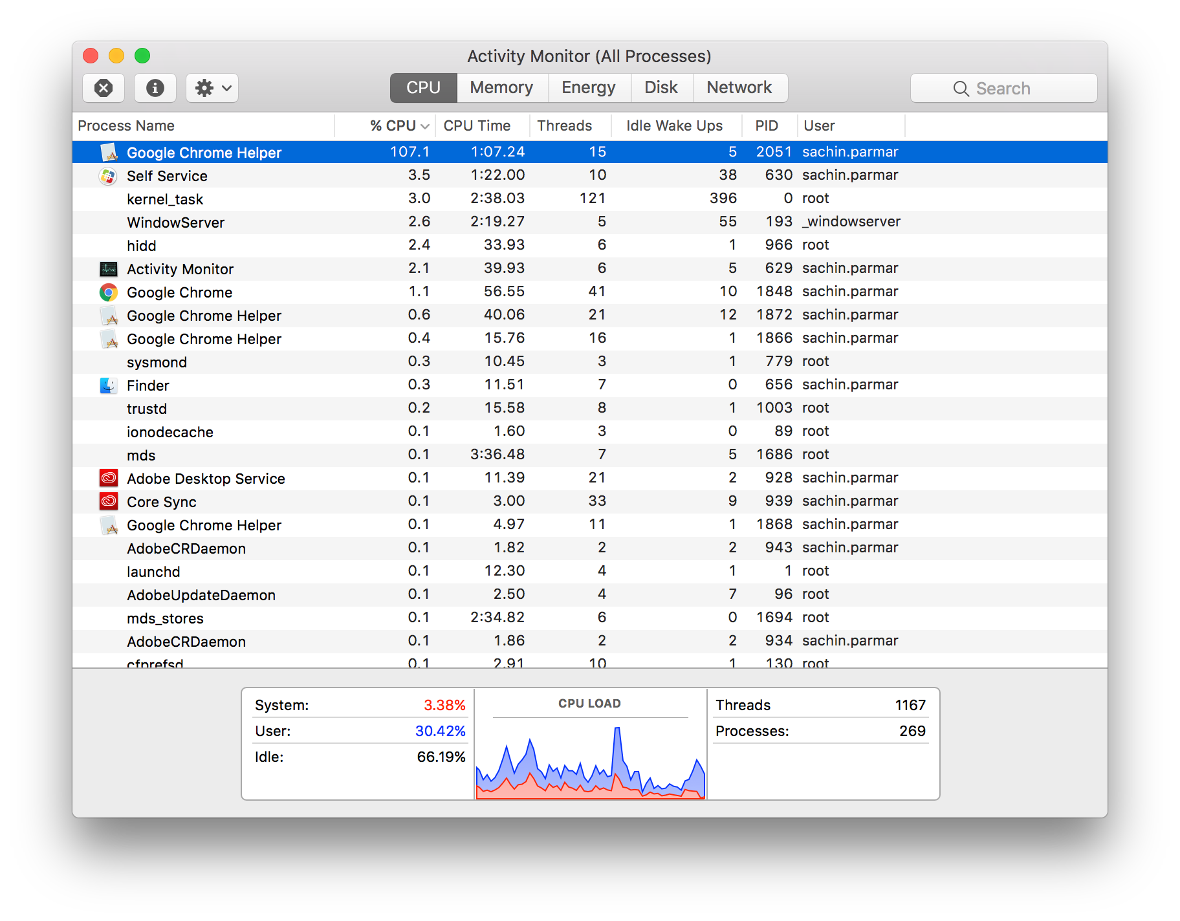The height and width of the screenshot is (921, 1180).
Task: Click idle wake ups value 396
Action: click(723, 198)
